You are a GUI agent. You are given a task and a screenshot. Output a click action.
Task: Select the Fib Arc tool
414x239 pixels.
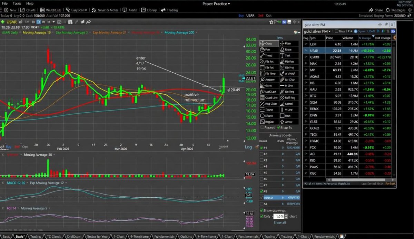(269, 62)
